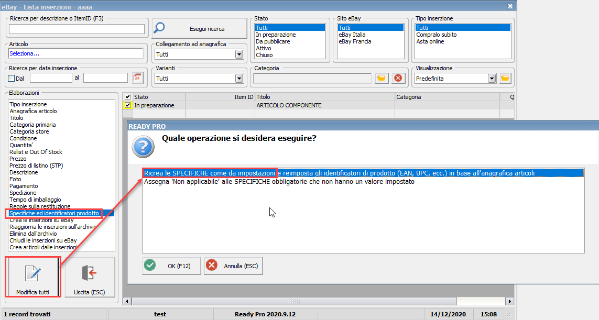Select Da pubblicare in the Stato list

290,41
